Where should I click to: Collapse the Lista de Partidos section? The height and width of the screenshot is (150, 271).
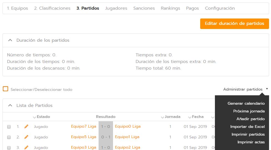click(x=10, y=106)
